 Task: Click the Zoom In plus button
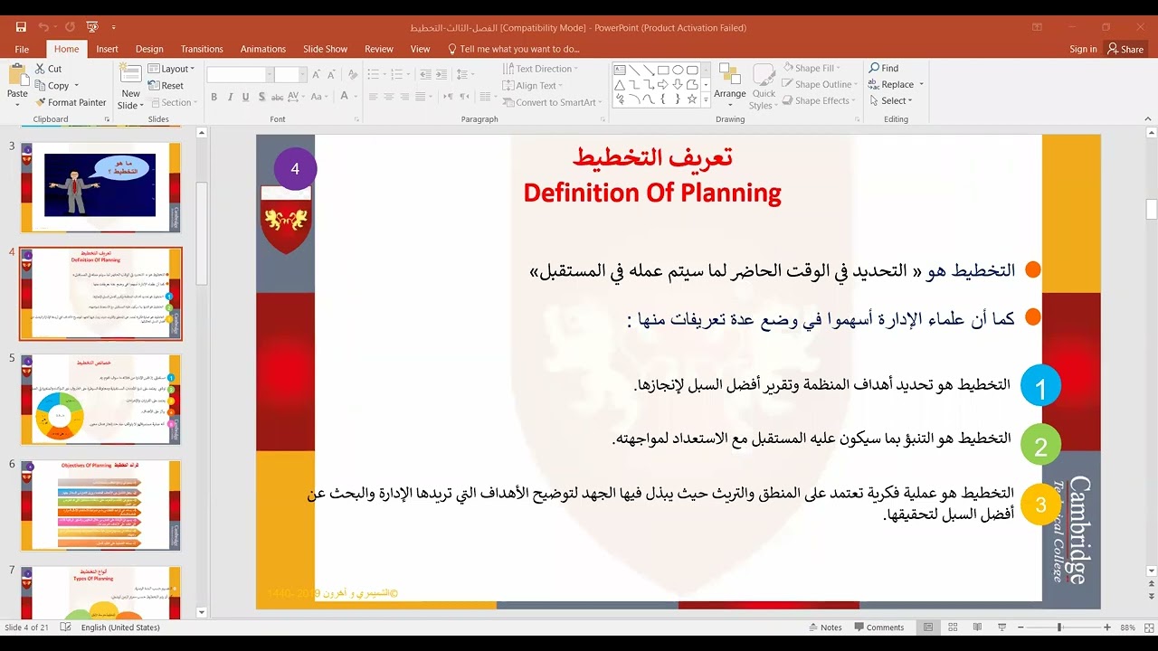pos(1107,627)
